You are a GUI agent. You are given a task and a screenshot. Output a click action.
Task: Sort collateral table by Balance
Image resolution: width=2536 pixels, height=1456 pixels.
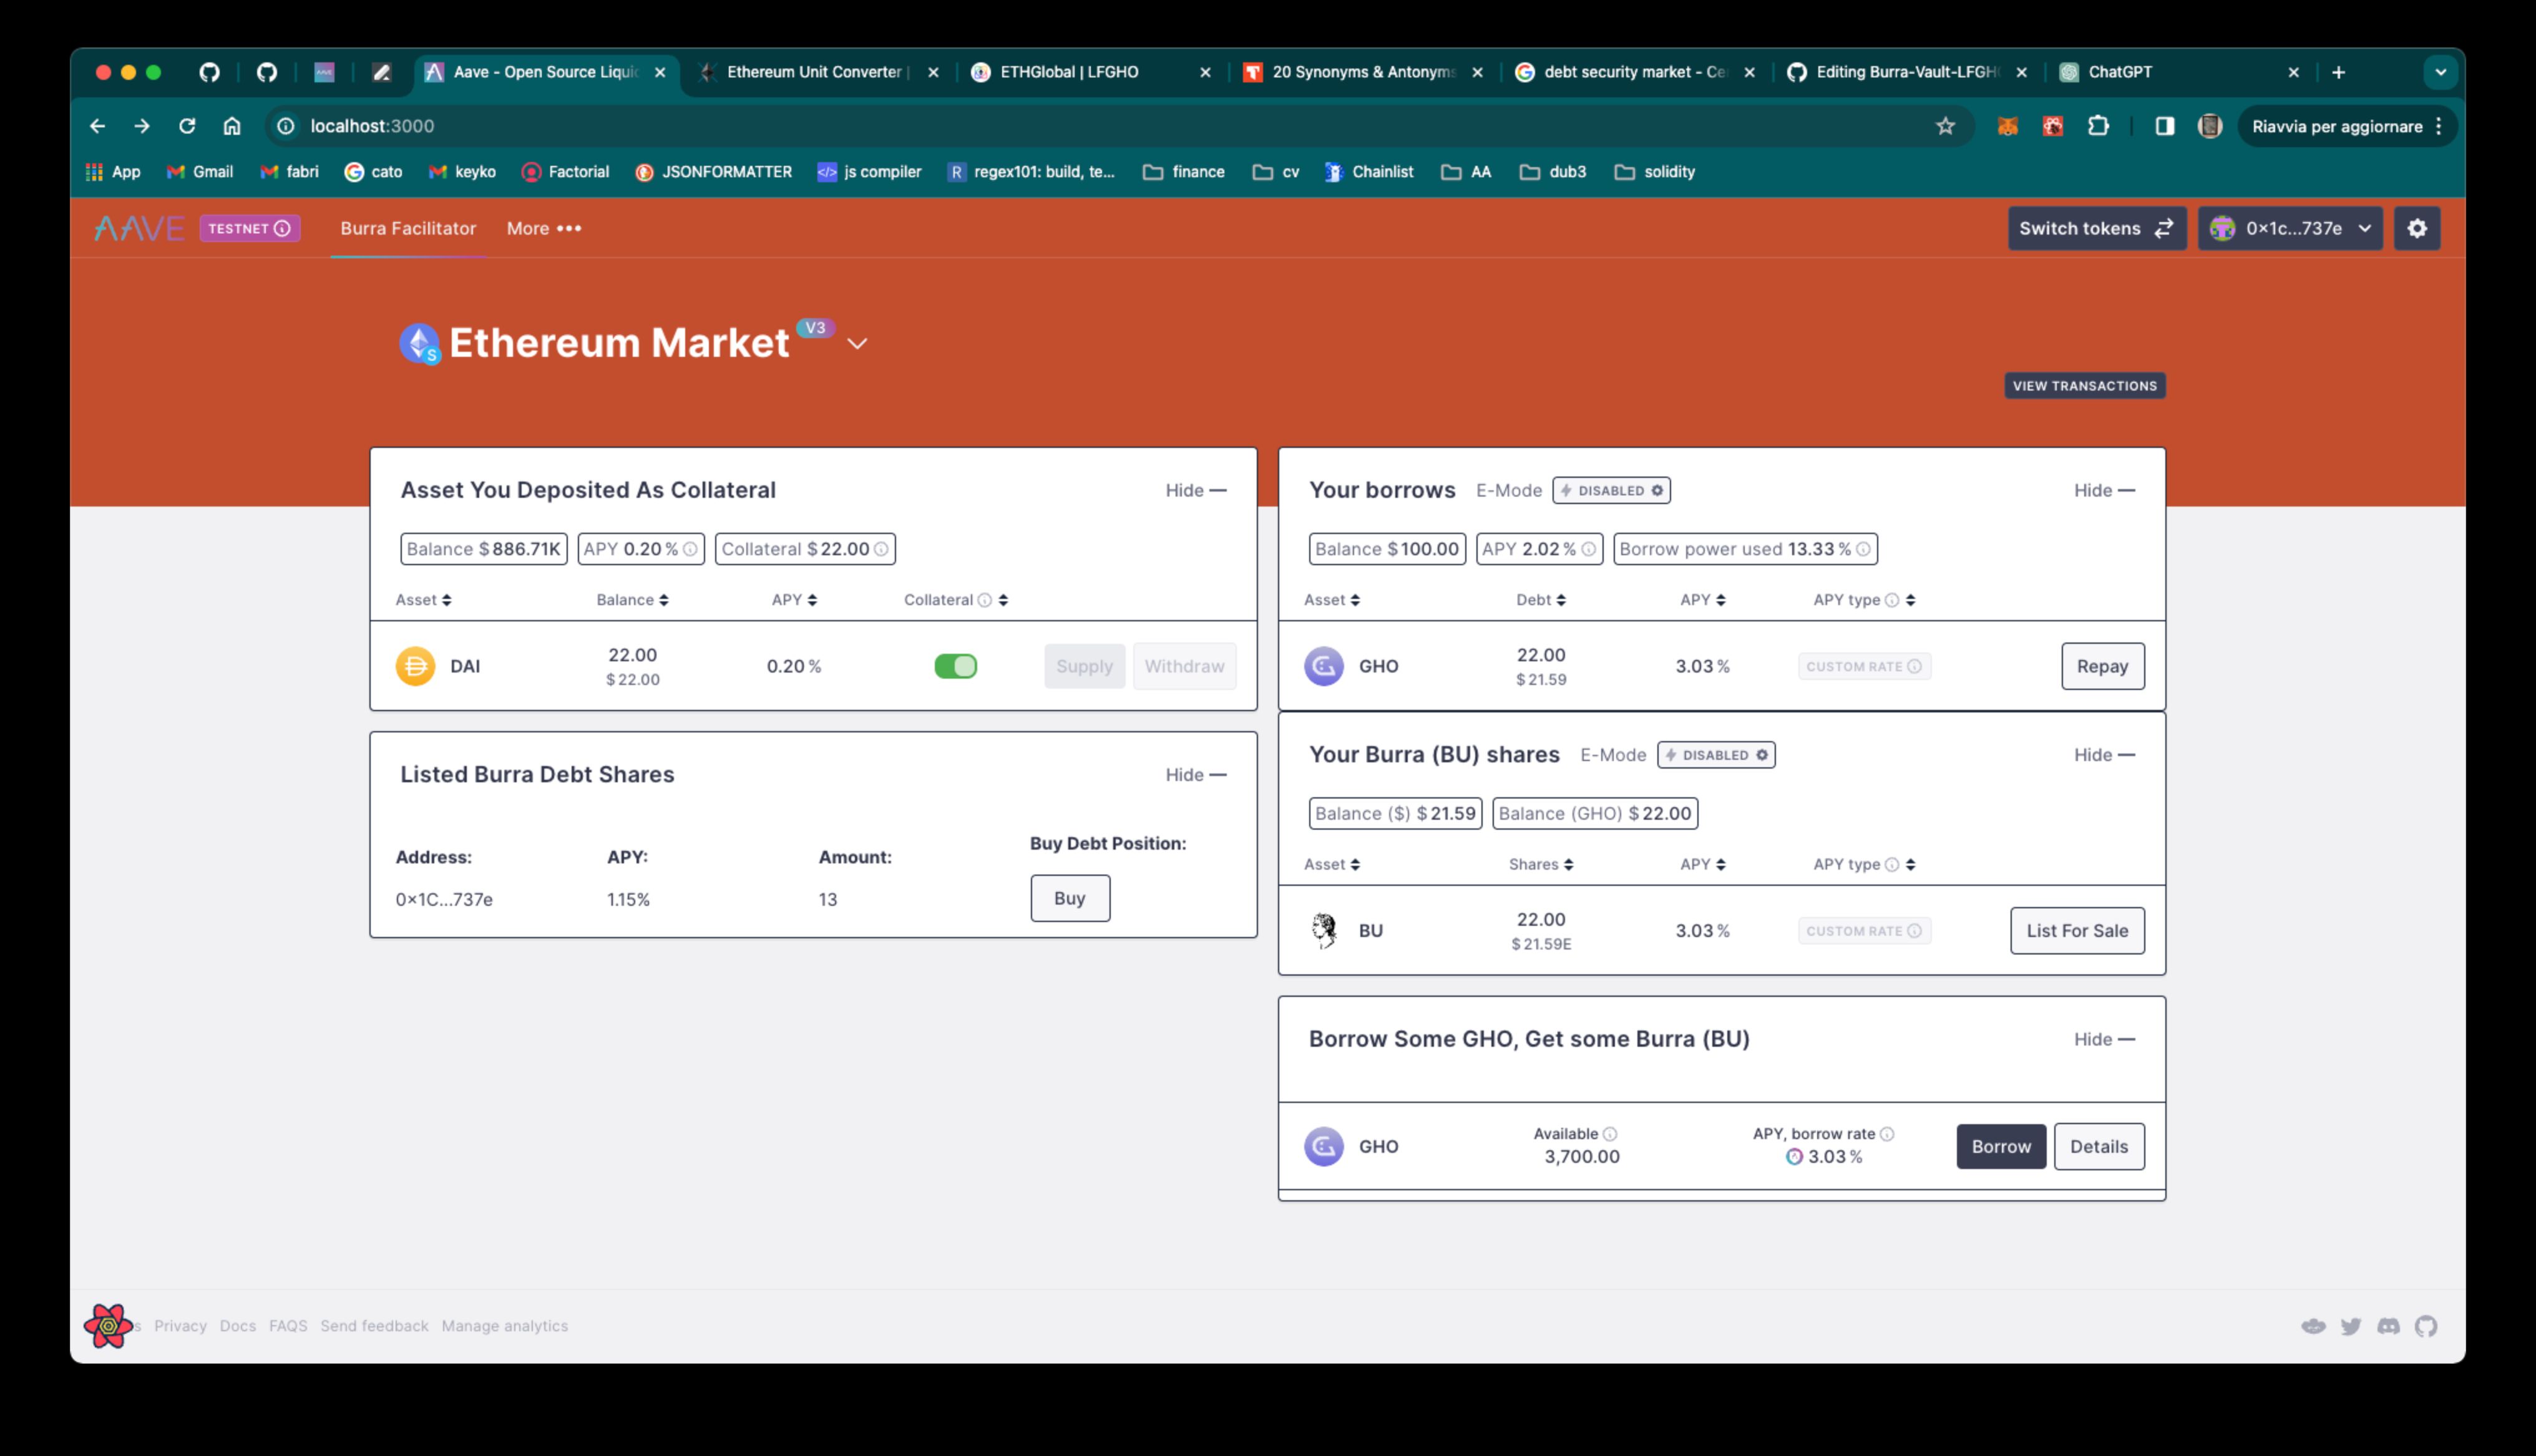pos(632,600)
